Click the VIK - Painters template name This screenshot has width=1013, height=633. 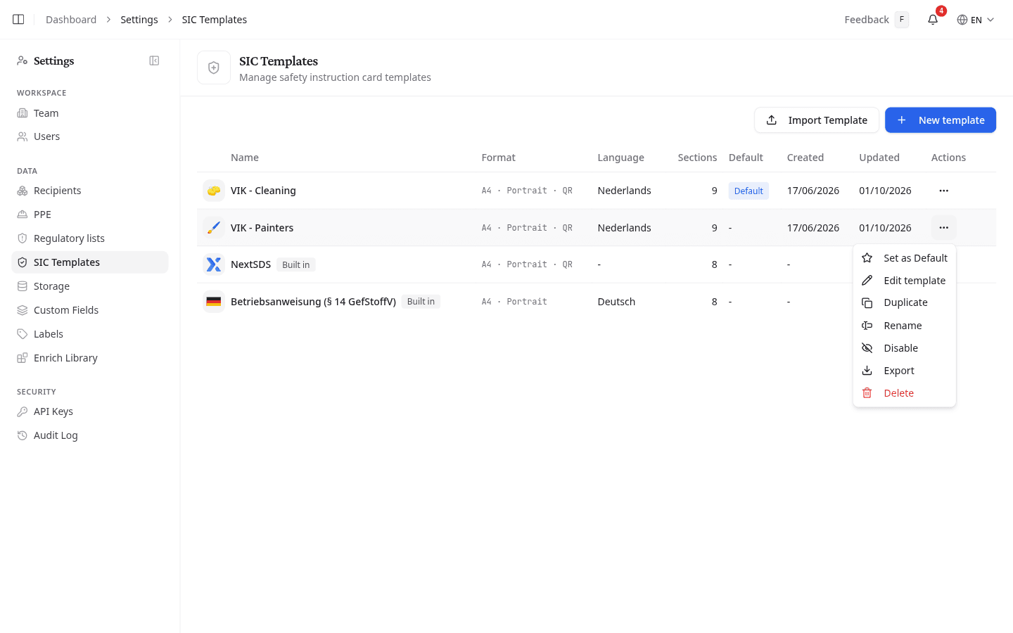point(262,228)
